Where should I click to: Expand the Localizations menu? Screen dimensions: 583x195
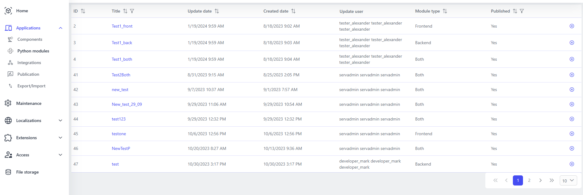coord(60,120)
